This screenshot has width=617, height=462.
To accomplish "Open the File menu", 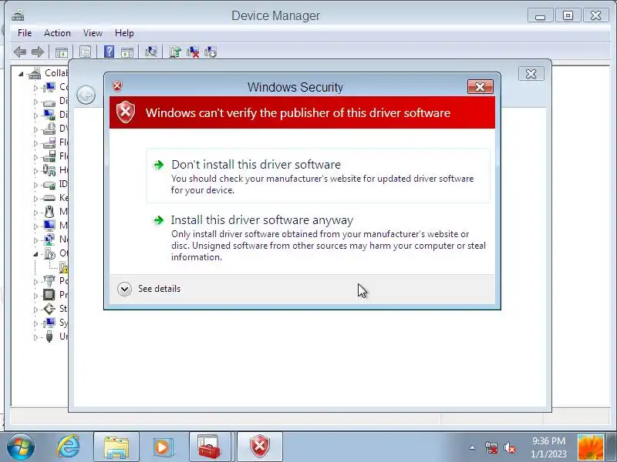I will [x=25, y=33].
